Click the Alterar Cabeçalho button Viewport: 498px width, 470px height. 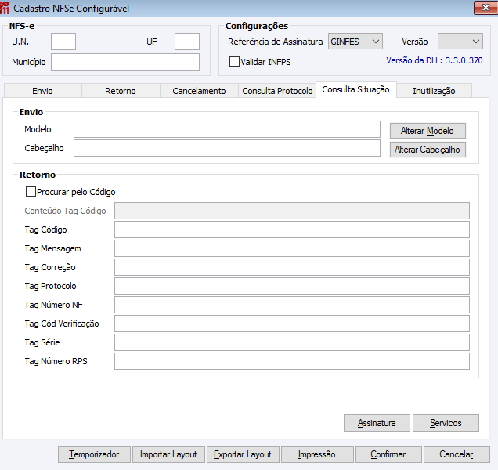428,150
